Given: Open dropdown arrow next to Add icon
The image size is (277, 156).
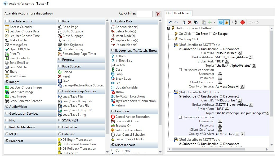Looking at the screenshot, I should 214,22.
